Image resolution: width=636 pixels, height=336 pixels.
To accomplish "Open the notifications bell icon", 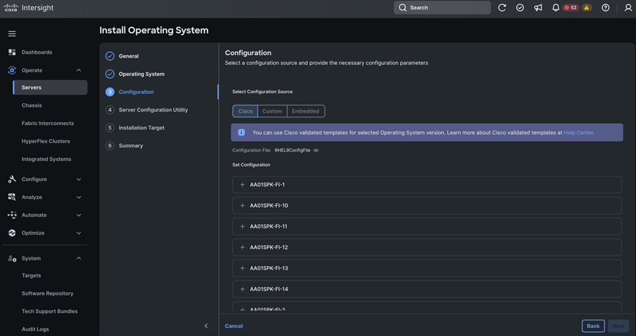I will pyautogui.click(x=556, y=7).
